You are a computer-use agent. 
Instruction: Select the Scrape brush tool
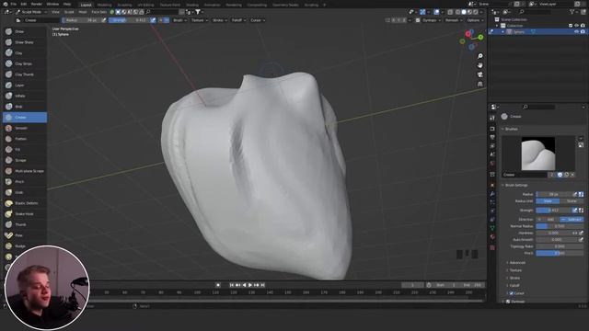(25, 160)
